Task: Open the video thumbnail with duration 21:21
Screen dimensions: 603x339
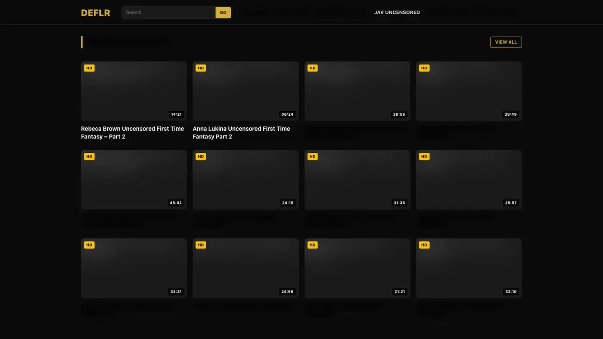Action: pos(357,268)
